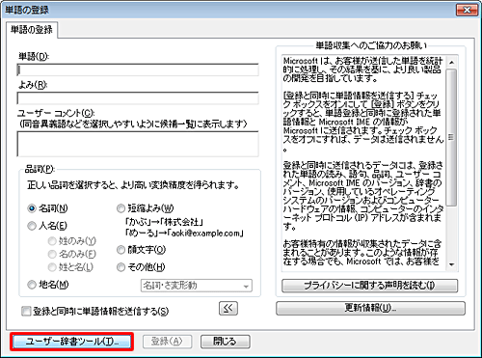
Task: Enable 登録と同時に単語情報を送信する checkbox
Action: pyautogui.click(x=26, y=312)
